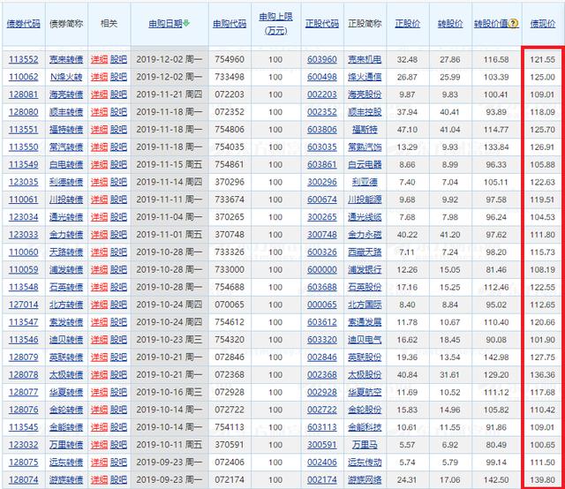Screen dimensions: 565x489
Task: Open bond code 113552 link
Action: pos(23,59)
